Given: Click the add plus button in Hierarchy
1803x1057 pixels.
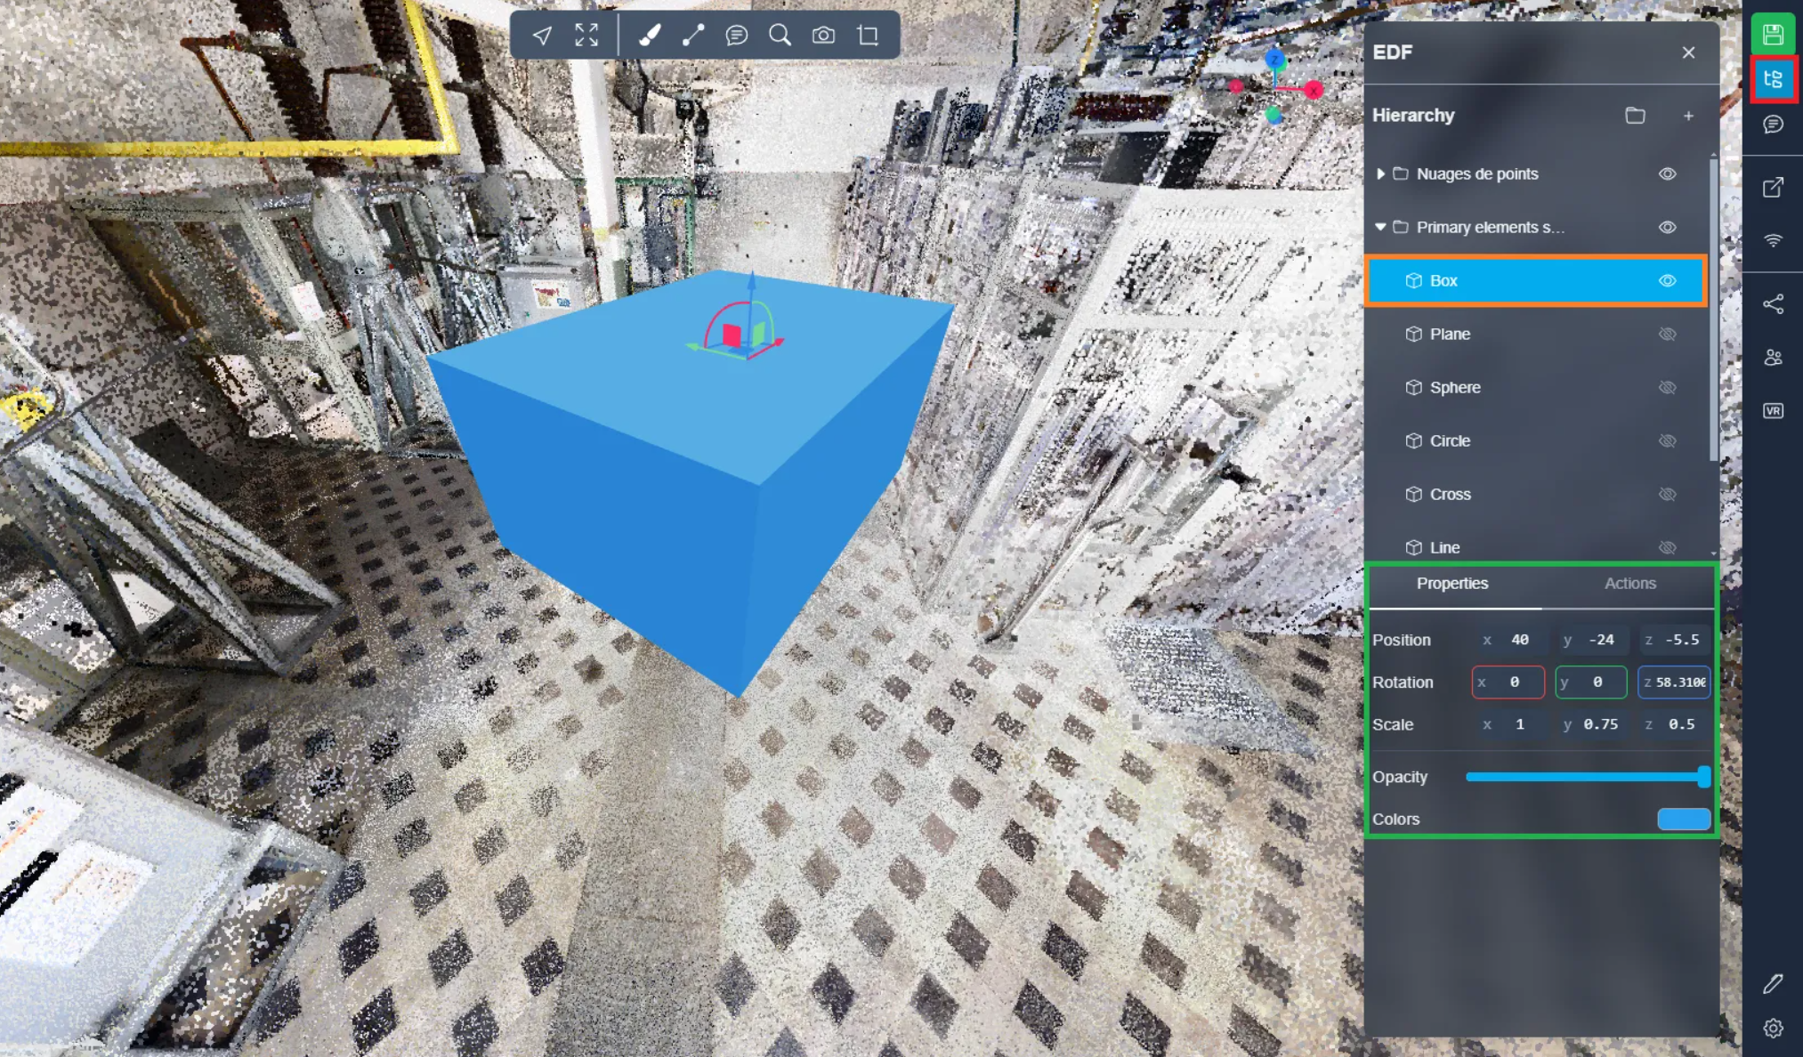Looking at the screenshot, I should point(1688,116).
